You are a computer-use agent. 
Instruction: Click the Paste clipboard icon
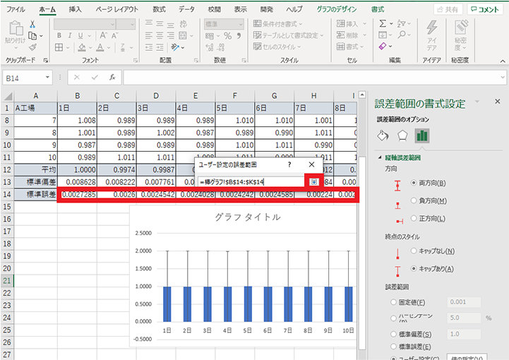point(16,28)
